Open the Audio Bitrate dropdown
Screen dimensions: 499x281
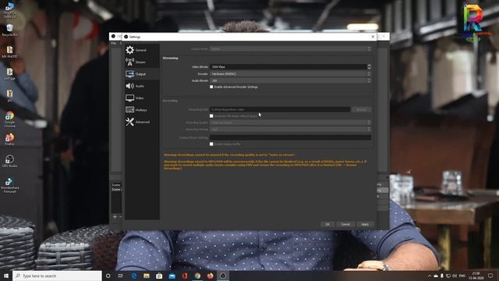pos(291,80)
